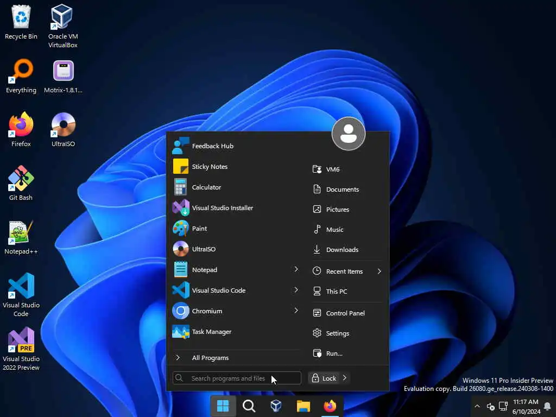The height and width of the screenshot is (417, 556).
Task: Open the VM6 user folder
Action: [x=347, y=169]
